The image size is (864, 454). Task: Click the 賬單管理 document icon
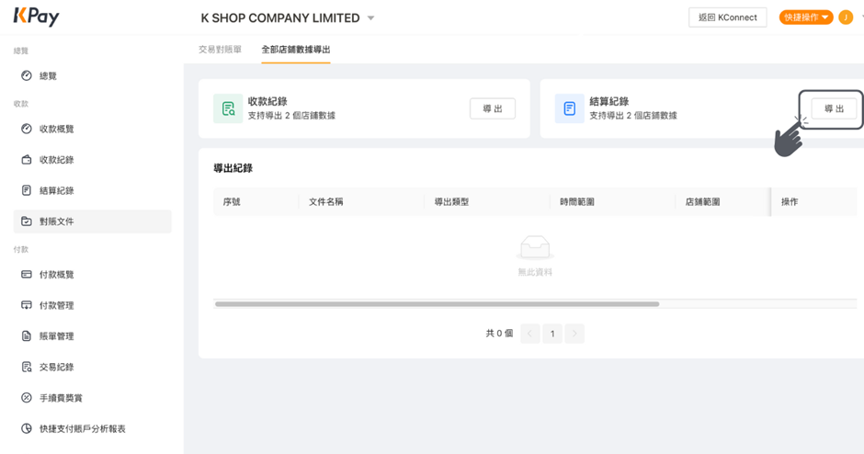(x=27, y=335)
